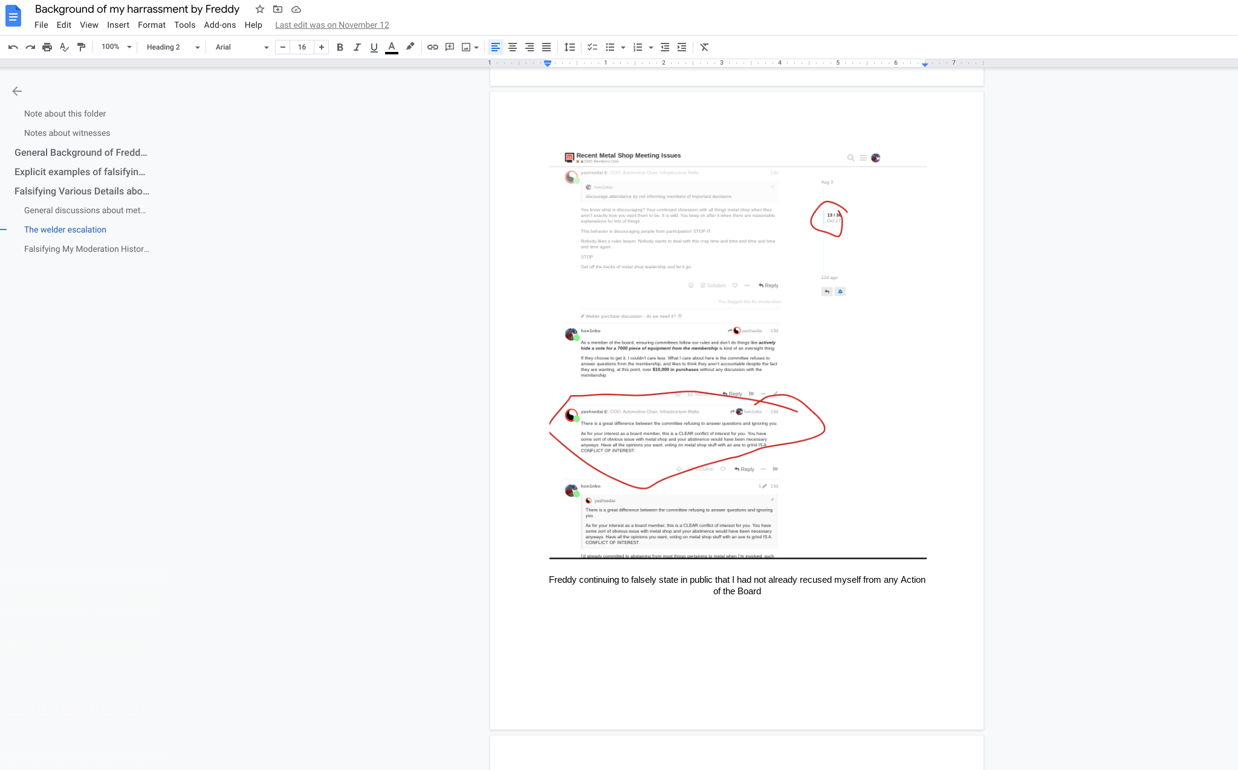Screen dimensions: 1238x770
Task: Open the text color picker
Action: (392, 47)
